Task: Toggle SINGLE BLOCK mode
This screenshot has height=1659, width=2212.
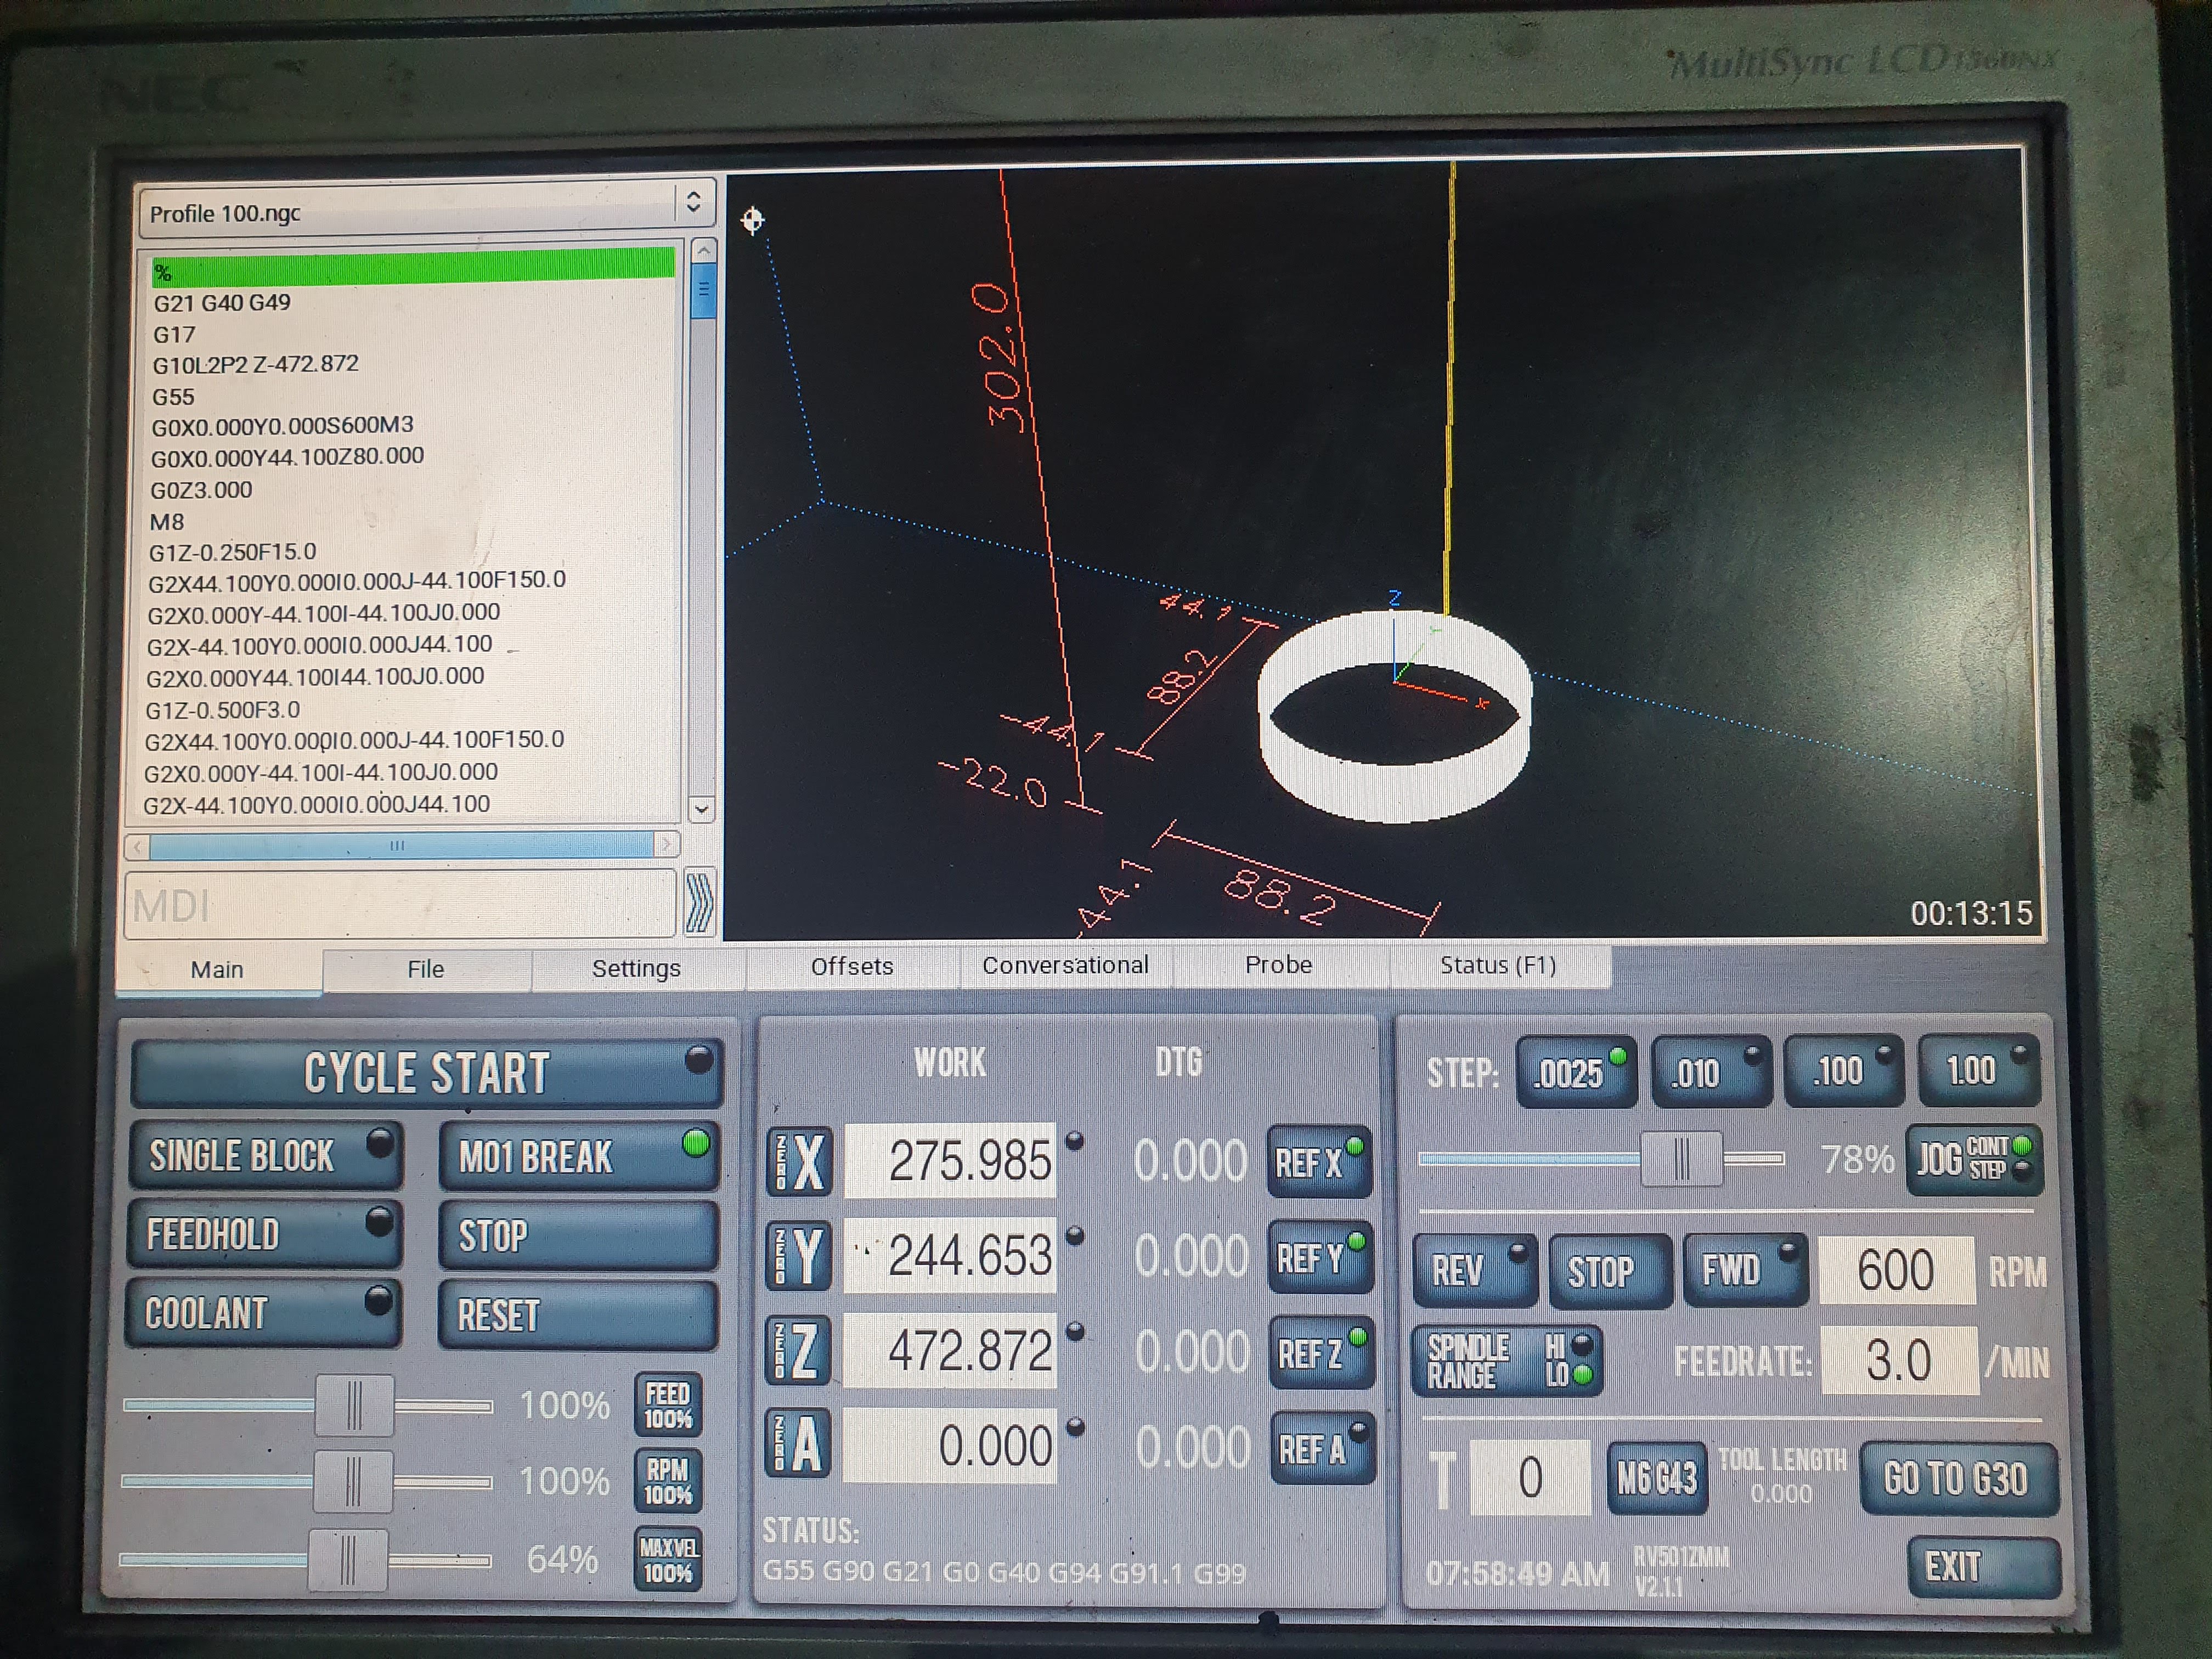Action: pos(265,1156)
